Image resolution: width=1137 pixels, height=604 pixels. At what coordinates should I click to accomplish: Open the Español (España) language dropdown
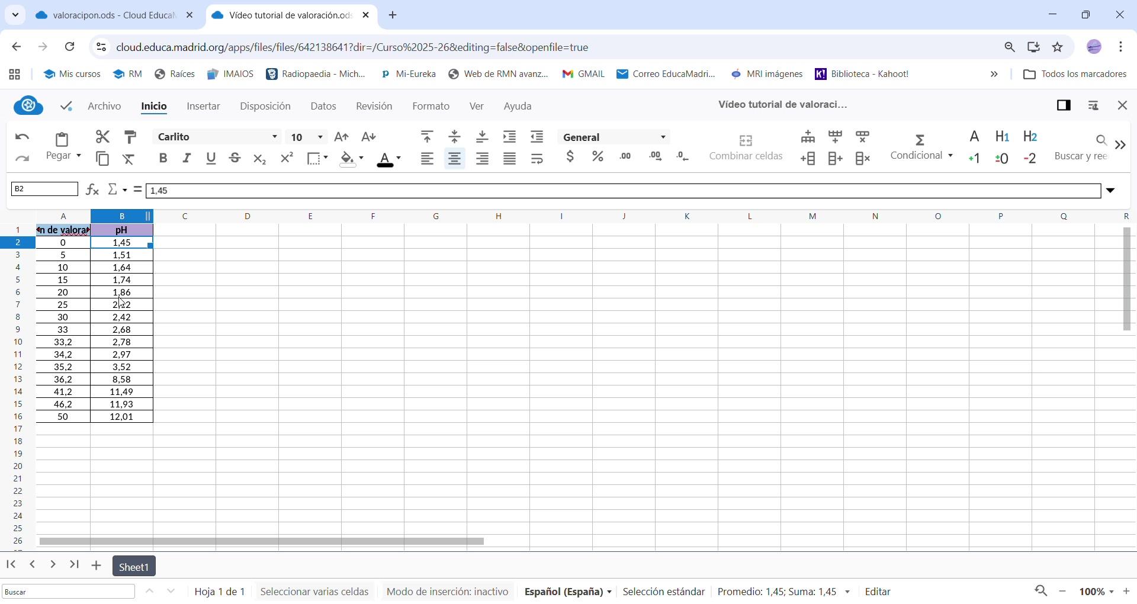(568, 593)
